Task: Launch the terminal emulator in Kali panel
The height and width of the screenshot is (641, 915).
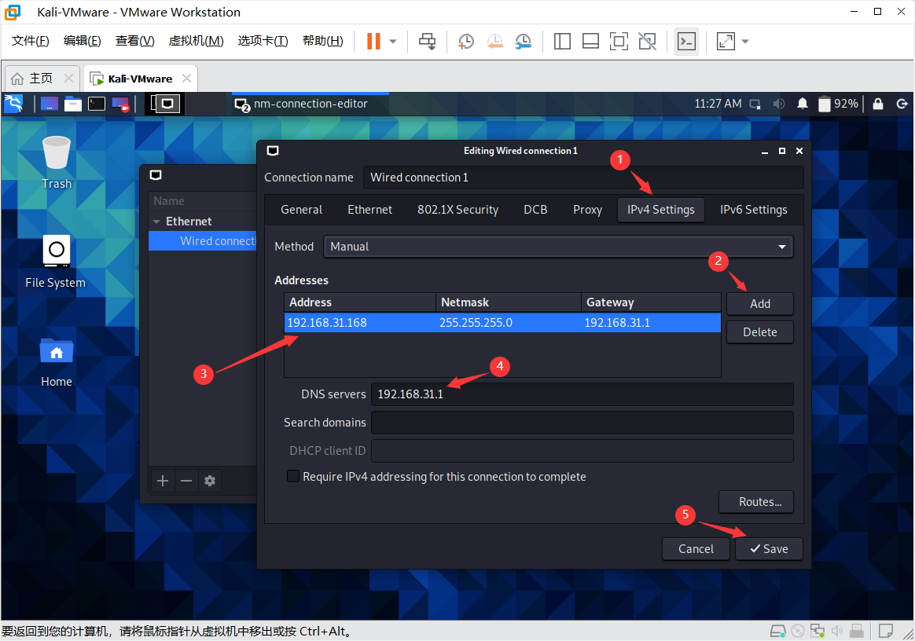Action: pyautogui.click(x=96, y=104)
